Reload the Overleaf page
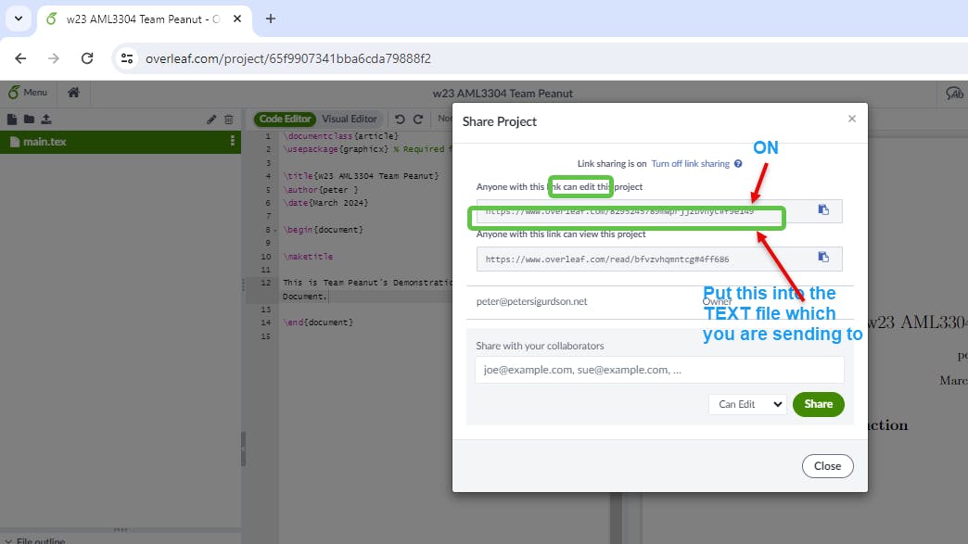This screenshot has width=968, height=544. click(87, 58)
